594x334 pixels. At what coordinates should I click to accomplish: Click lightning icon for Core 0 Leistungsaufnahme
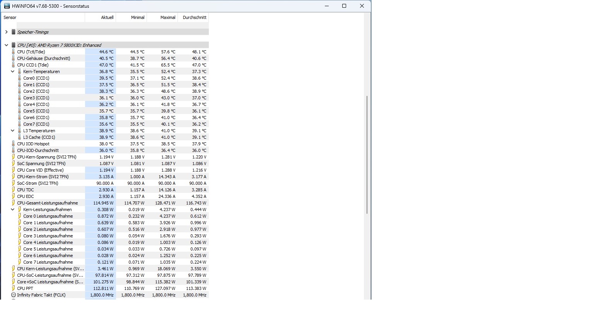tap(20, 216)
